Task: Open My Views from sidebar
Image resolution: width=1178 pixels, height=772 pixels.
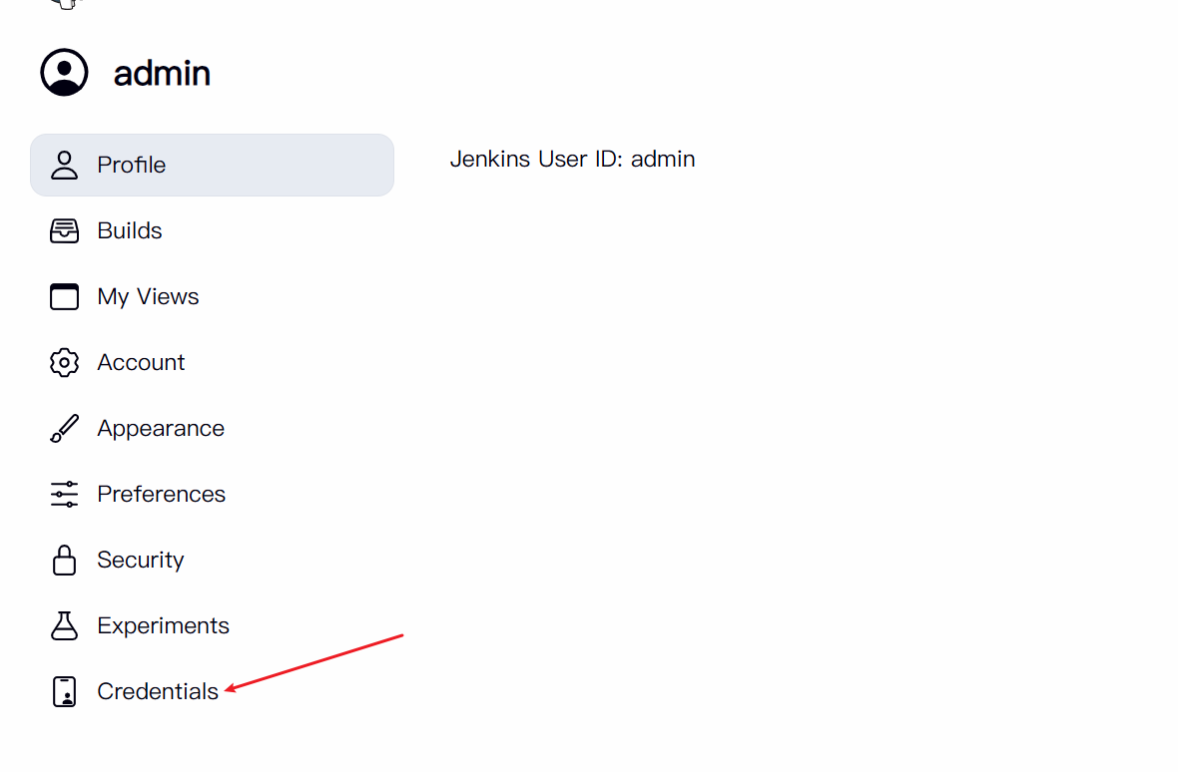Action: click(x=212, y=296)
